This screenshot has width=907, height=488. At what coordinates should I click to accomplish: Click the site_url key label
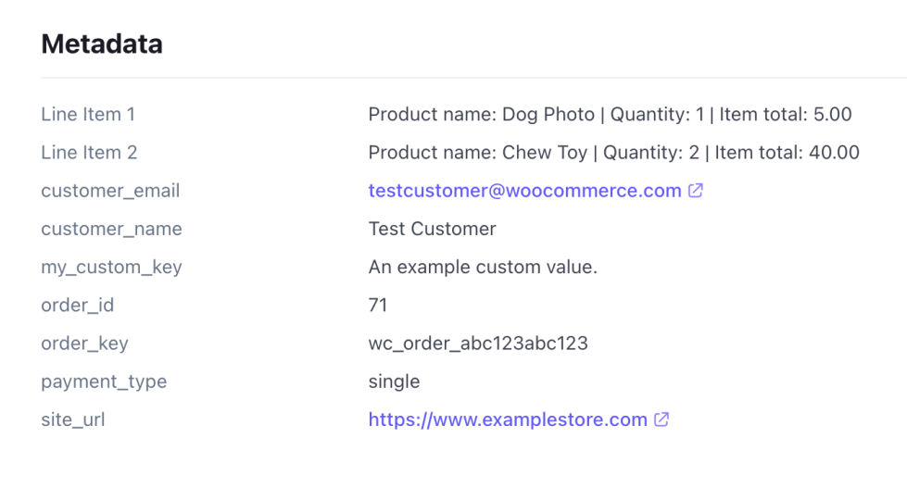pos(73,419)
